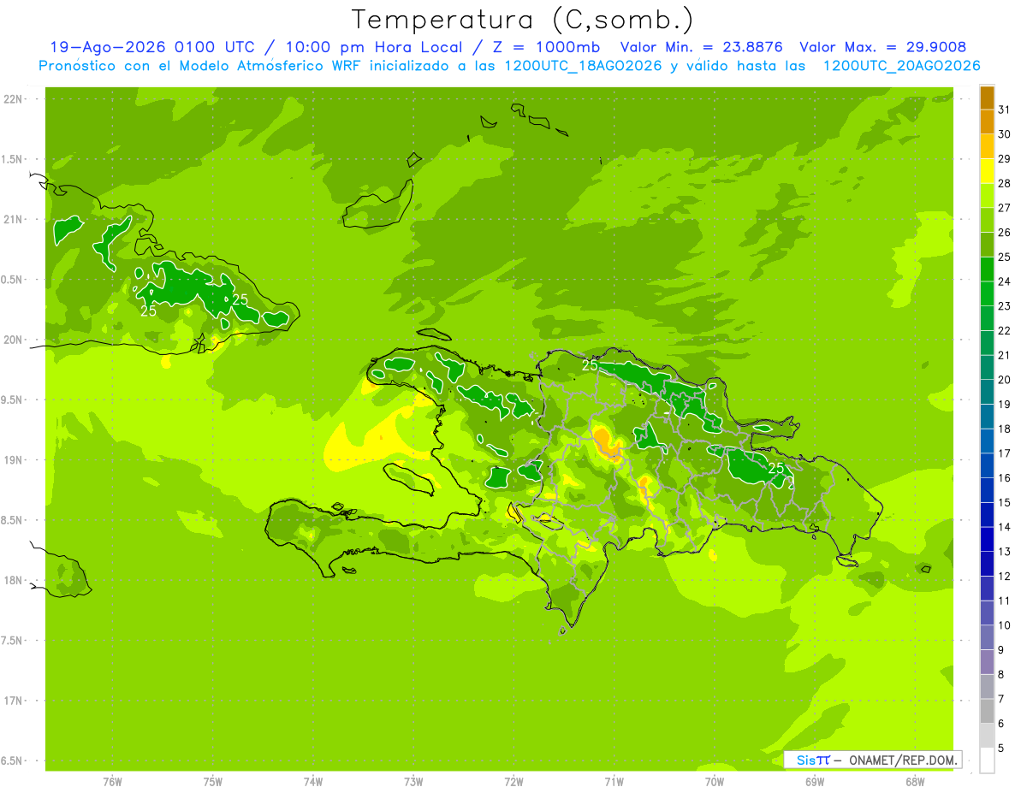This screenshot has width=1027, height=793.
Task: Click the 1.5N latitude axis label
Action: coord(13,160)
